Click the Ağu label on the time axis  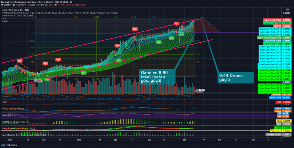(x=116, y=140)
